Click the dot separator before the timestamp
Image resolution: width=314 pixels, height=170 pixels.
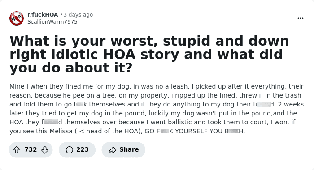click(61, 15)
